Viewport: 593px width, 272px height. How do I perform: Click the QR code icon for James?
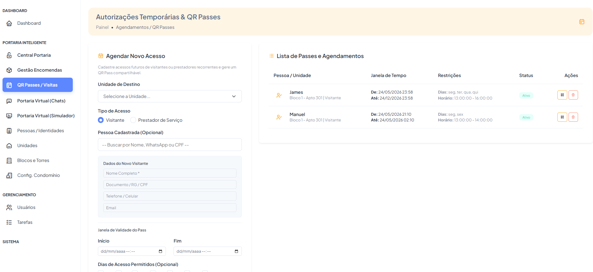(x=562, y=95)
